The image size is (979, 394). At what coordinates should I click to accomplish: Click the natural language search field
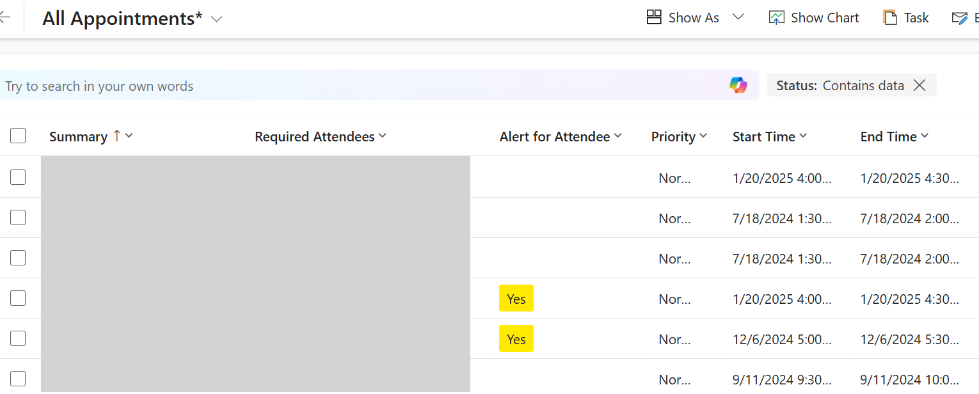358,86
